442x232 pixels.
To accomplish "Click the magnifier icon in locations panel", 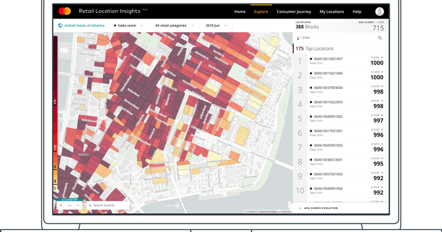I will coord(380,38).
